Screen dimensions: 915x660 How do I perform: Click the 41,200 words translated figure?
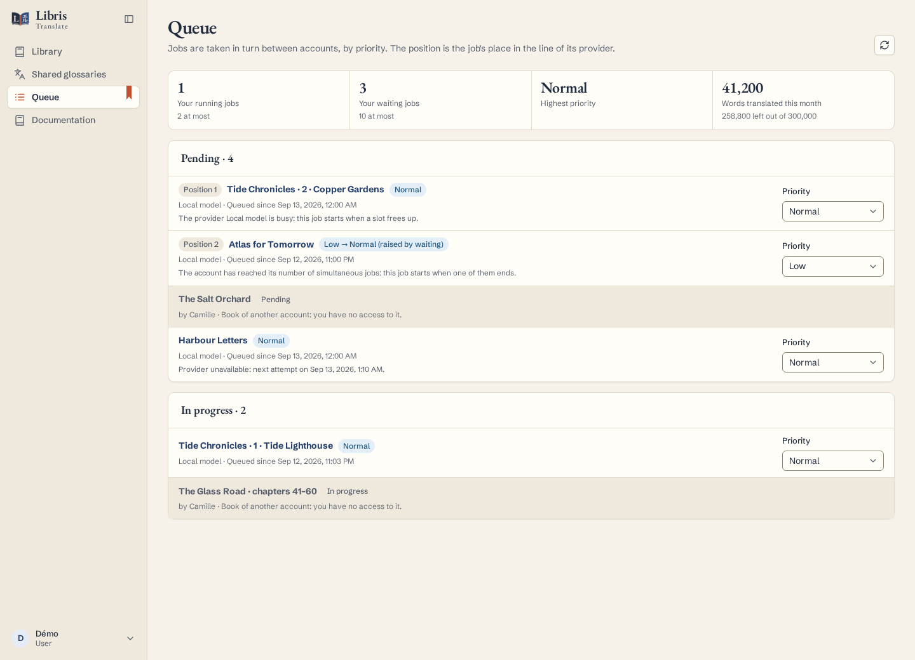[x=743, y=88]
